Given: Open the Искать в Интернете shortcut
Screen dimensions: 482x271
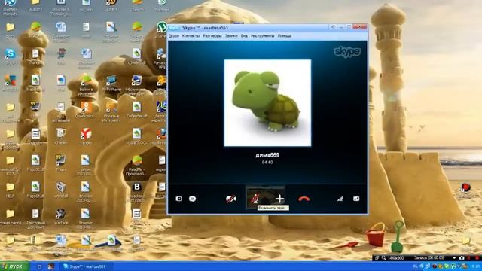Looking at the screenshot, I should click(111, 107).
